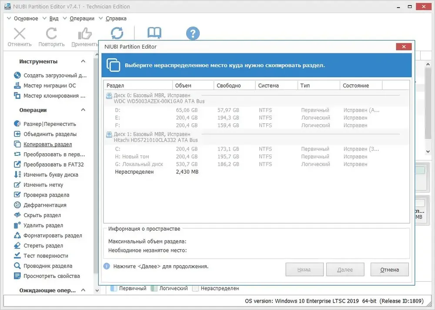This screenshot has width=435, height=310.
Task: Choose Дефрагментация operation in sidebar
Action: pos(40,205)
